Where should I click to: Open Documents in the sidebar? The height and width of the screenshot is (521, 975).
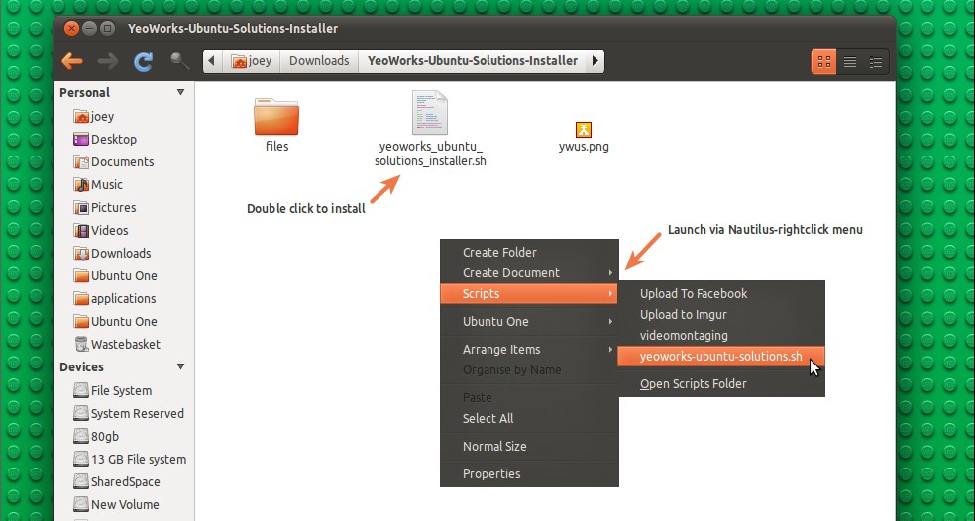(x=114, y=161)
